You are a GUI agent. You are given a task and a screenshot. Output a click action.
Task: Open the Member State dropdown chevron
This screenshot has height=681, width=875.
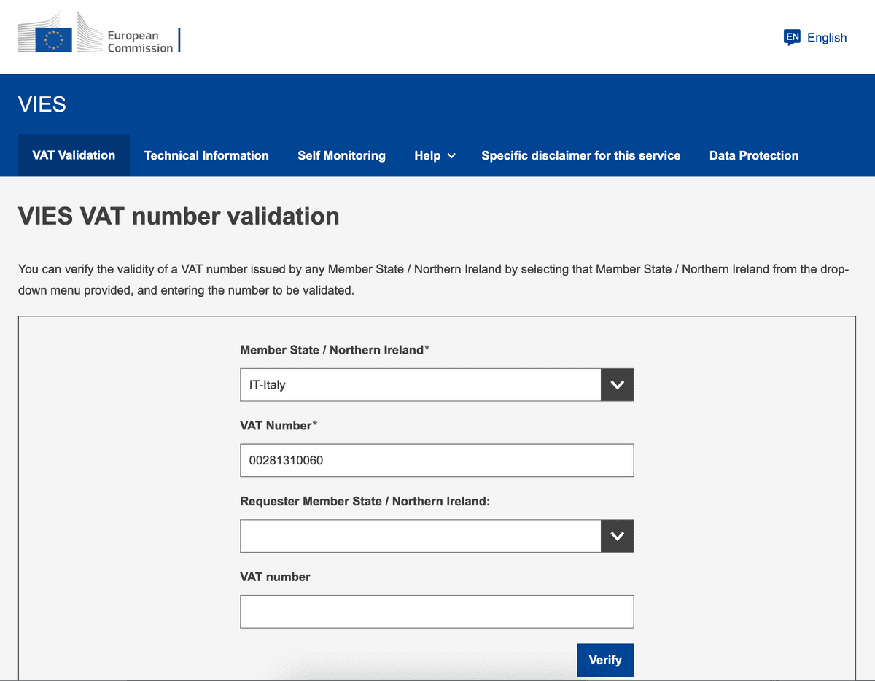(617, 384)
